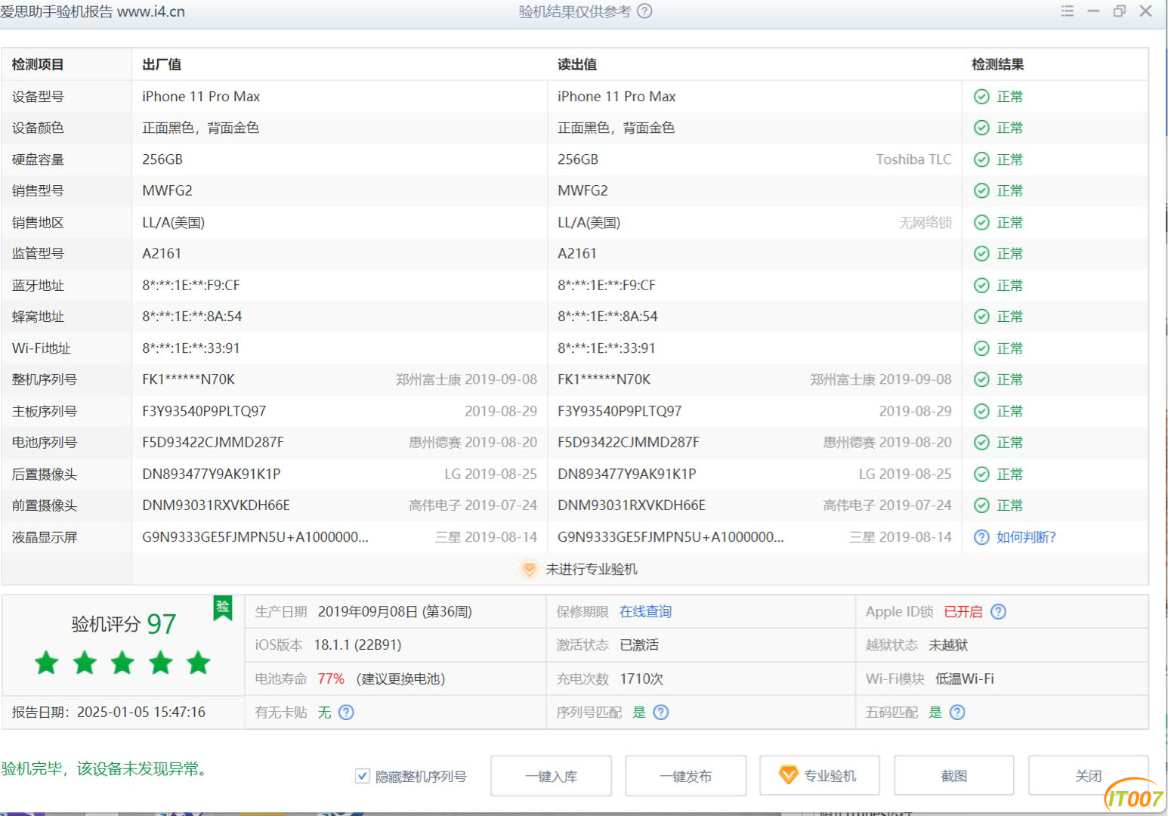Click help icon beside 五码匹配 是
The height and width of the screenshot is (816, 1168).
click(957, 712)
